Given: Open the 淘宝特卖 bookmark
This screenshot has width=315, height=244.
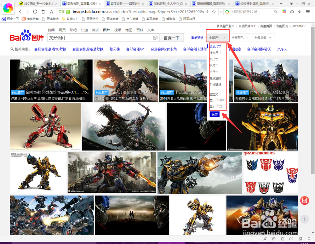Looking at the screenshot, I should click(30, 19).
